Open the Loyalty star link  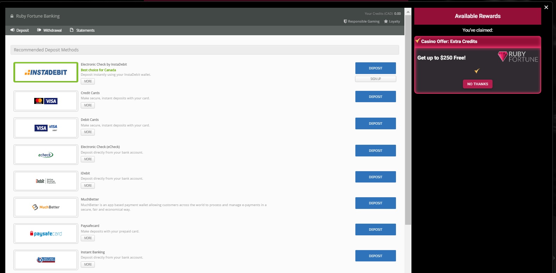pyautogui.click(x=392, y=21)
